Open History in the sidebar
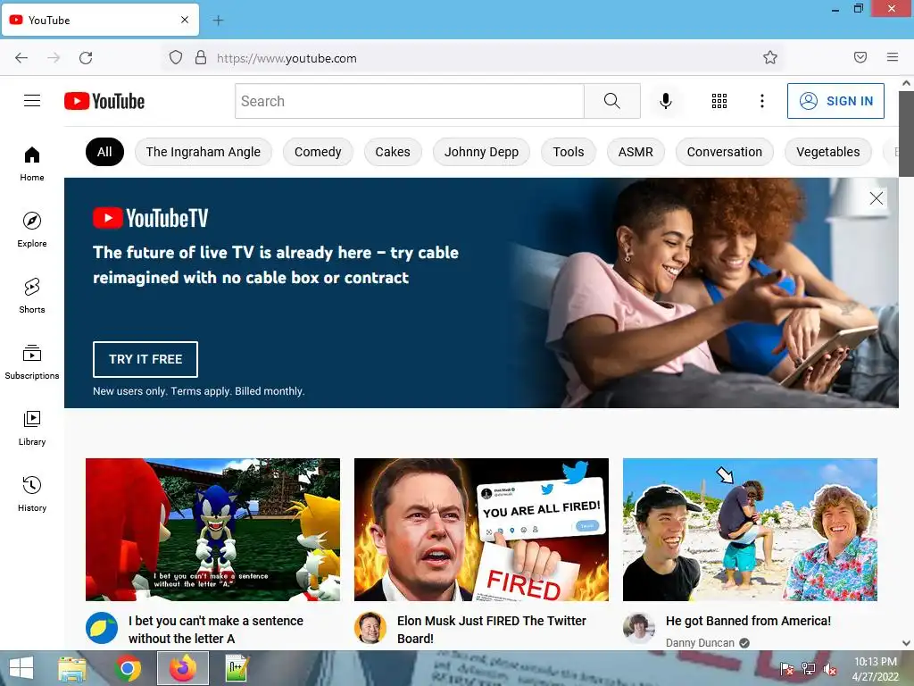This screenshot has height=686, width=914. click(32, 494)
